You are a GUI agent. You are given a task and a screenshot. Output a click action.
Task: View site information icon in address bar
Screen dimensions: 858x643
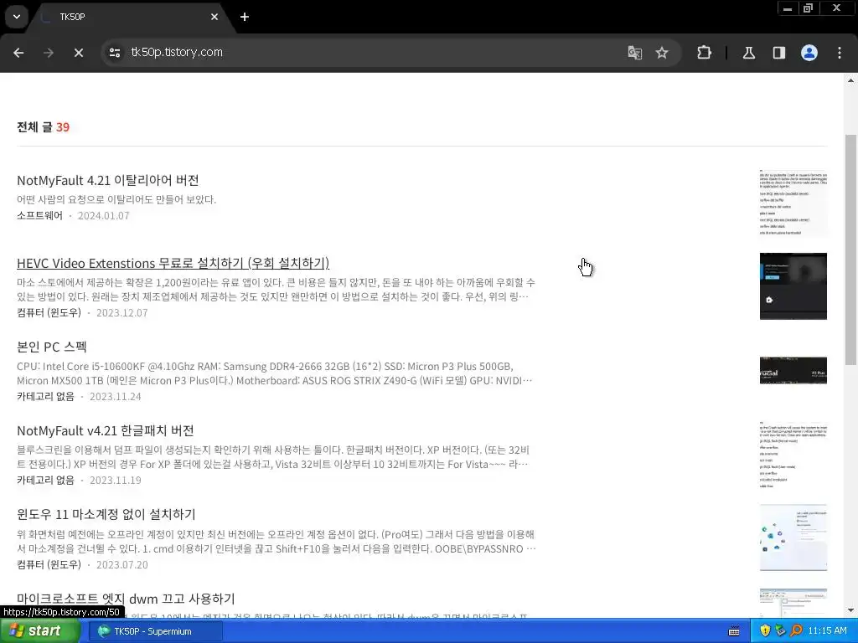114,53
